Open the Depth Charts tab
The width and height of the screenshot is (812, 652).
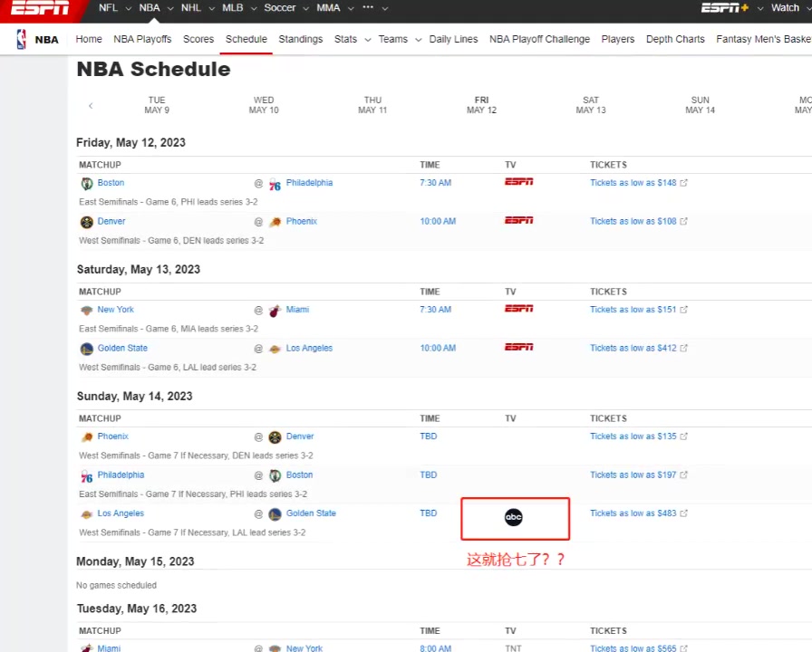(x=675, y=39)
